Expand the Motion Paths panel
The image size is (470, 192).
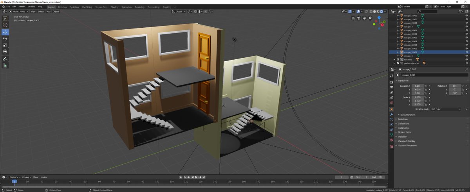point(404,132)
